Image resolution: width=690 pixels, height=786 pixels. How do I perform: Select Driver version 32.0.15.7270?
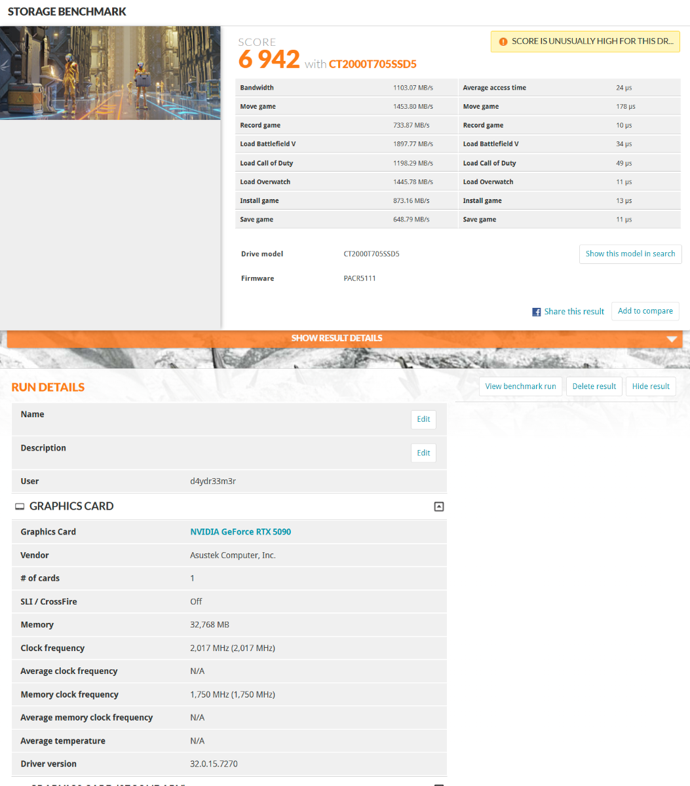coord(214,764)
